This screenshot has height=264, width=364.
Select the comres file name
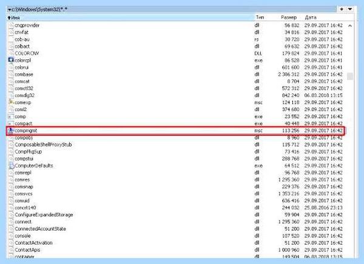(22, 180)
